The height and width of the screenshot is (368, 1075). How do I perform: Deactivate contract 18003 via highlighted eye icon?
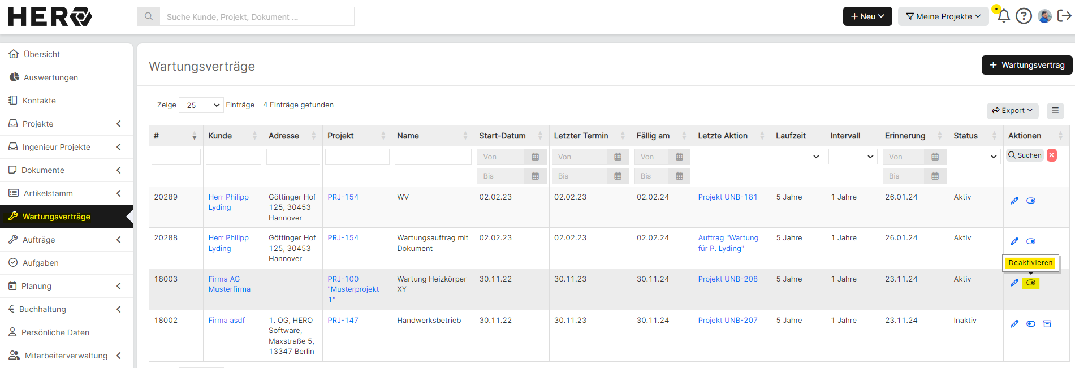point(1031,283)
